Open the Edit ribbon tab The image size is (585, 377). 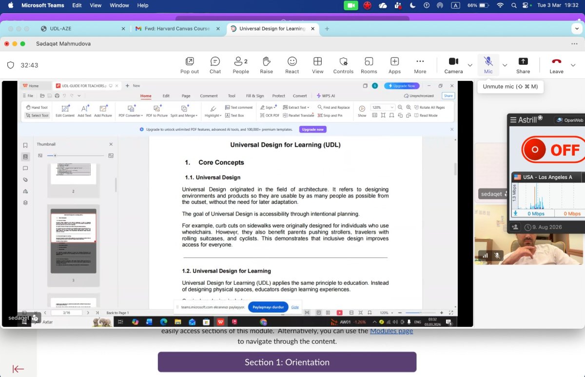(166, 96)
